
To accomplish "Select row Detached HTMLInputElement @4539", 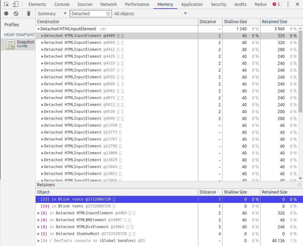I will point(167,112).
